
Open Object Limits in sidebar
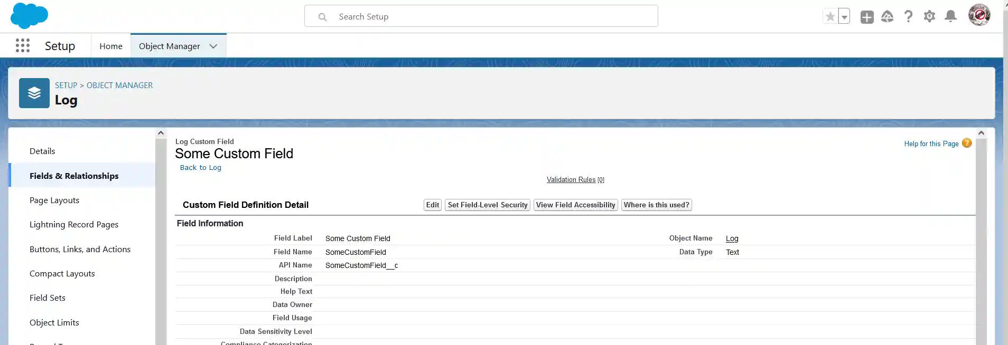coord(54,323)
